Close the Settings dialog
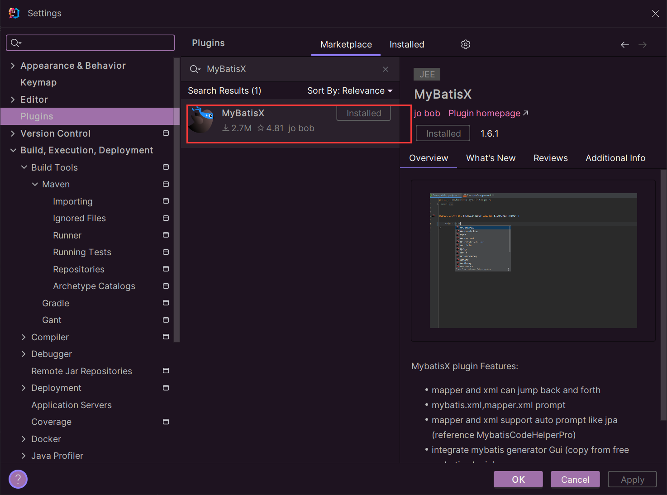 655,14
